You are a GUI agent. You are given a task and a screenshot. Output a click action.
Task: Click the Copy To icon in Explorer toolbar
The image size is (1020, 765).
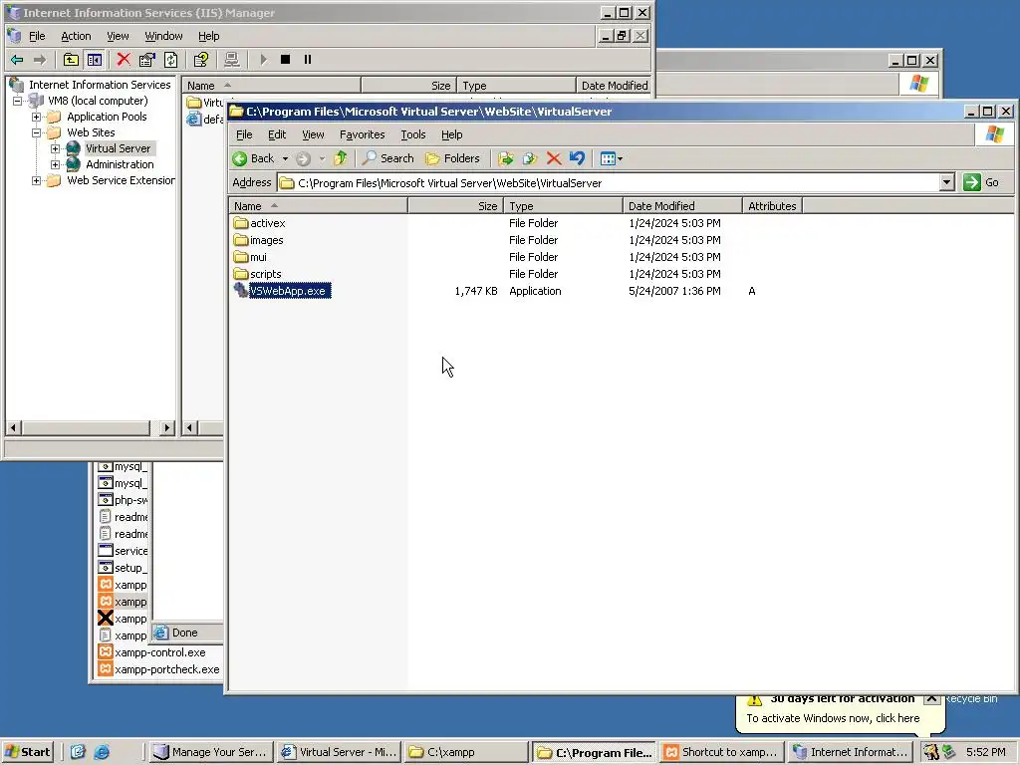tap(530, 158)
